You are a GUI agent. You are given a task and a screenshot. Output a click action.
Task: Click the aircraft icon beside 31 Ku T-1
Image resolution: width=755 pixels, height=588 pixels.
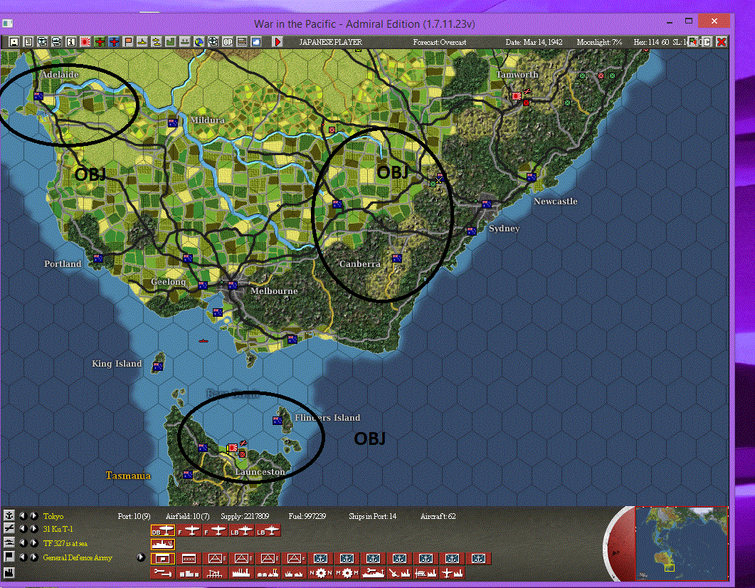pyautogui.click(x=9, y=529)
